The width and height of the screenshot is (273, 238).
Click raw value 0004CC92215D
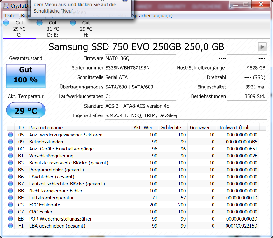[241, 226]
